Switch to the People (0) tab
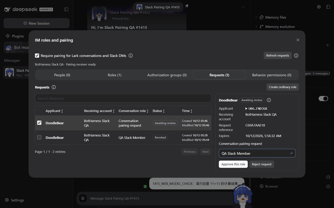 point(62,75)
